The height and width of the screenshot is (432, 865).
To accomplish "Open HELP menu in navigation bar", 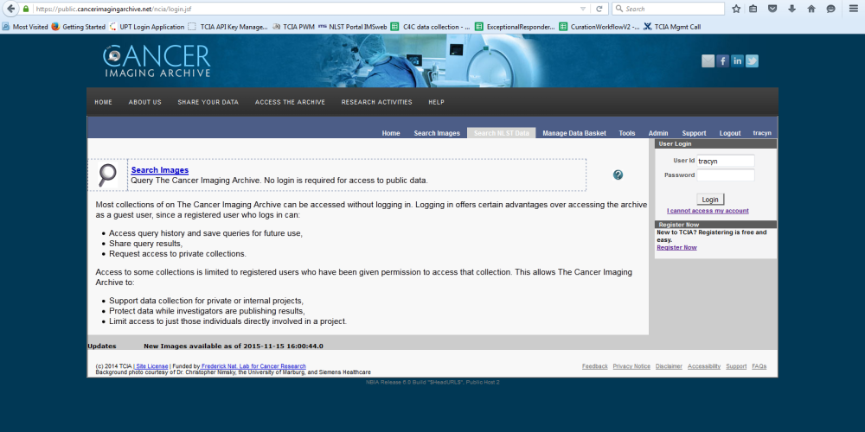I will point(436,102).
